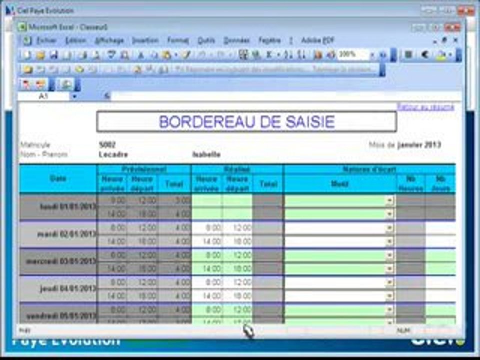Click the Cut scissors icon
The image size is (480, 360).
point(141,55)
